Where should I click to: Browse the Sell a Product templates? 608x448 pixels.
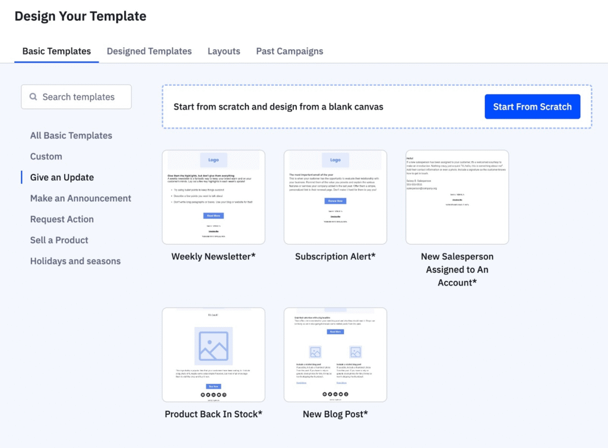click(59, 240)
